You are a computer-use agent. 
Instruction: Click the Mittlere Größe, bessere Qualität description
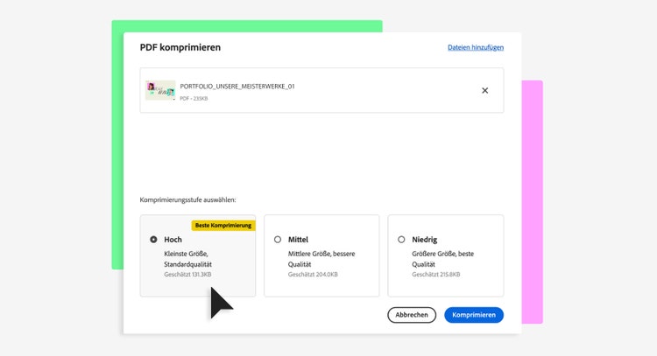click(x=321, y=259)
